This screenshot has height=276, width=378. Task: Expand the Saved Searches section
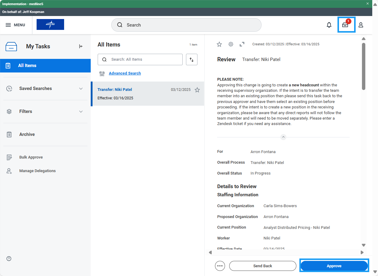coord(81,88)
